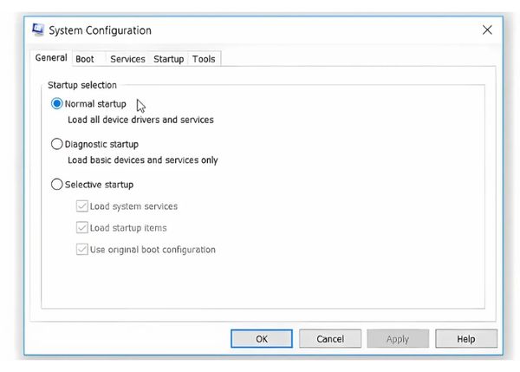Switch to the General tab
Screen dimensions: 520x372
pos(51,58)
